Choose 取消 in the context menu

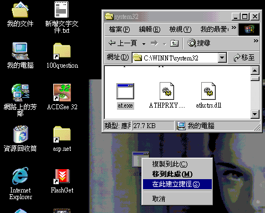pyautogui.click(x=177, y=199)
